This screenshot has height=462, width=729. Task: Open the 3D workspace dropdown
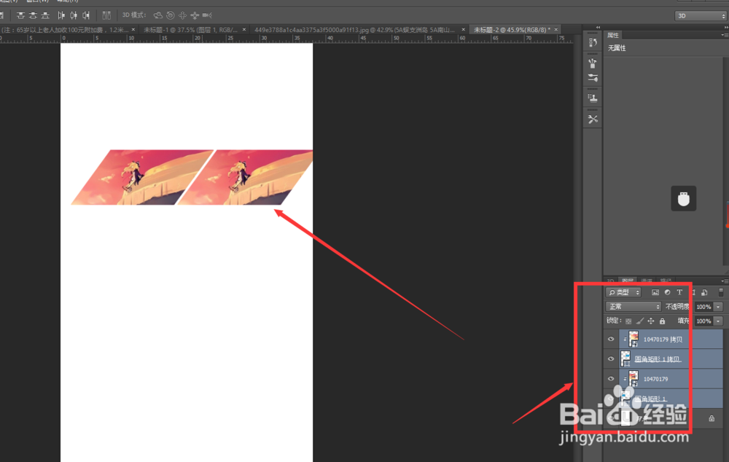(700, 16)
